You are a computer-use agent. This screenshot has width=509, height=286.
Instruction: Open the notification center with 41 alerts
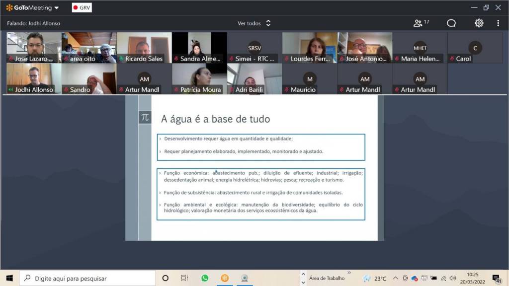coord(497,278)
